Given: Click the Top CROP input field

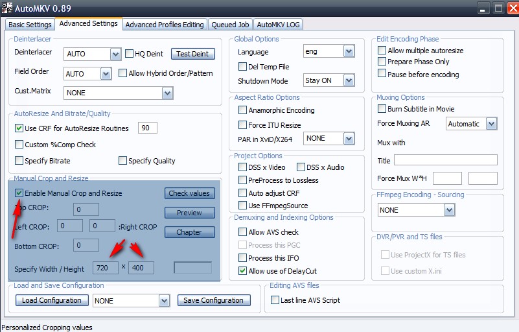Looking at the screenshot, I should click(x=86, y=209).
